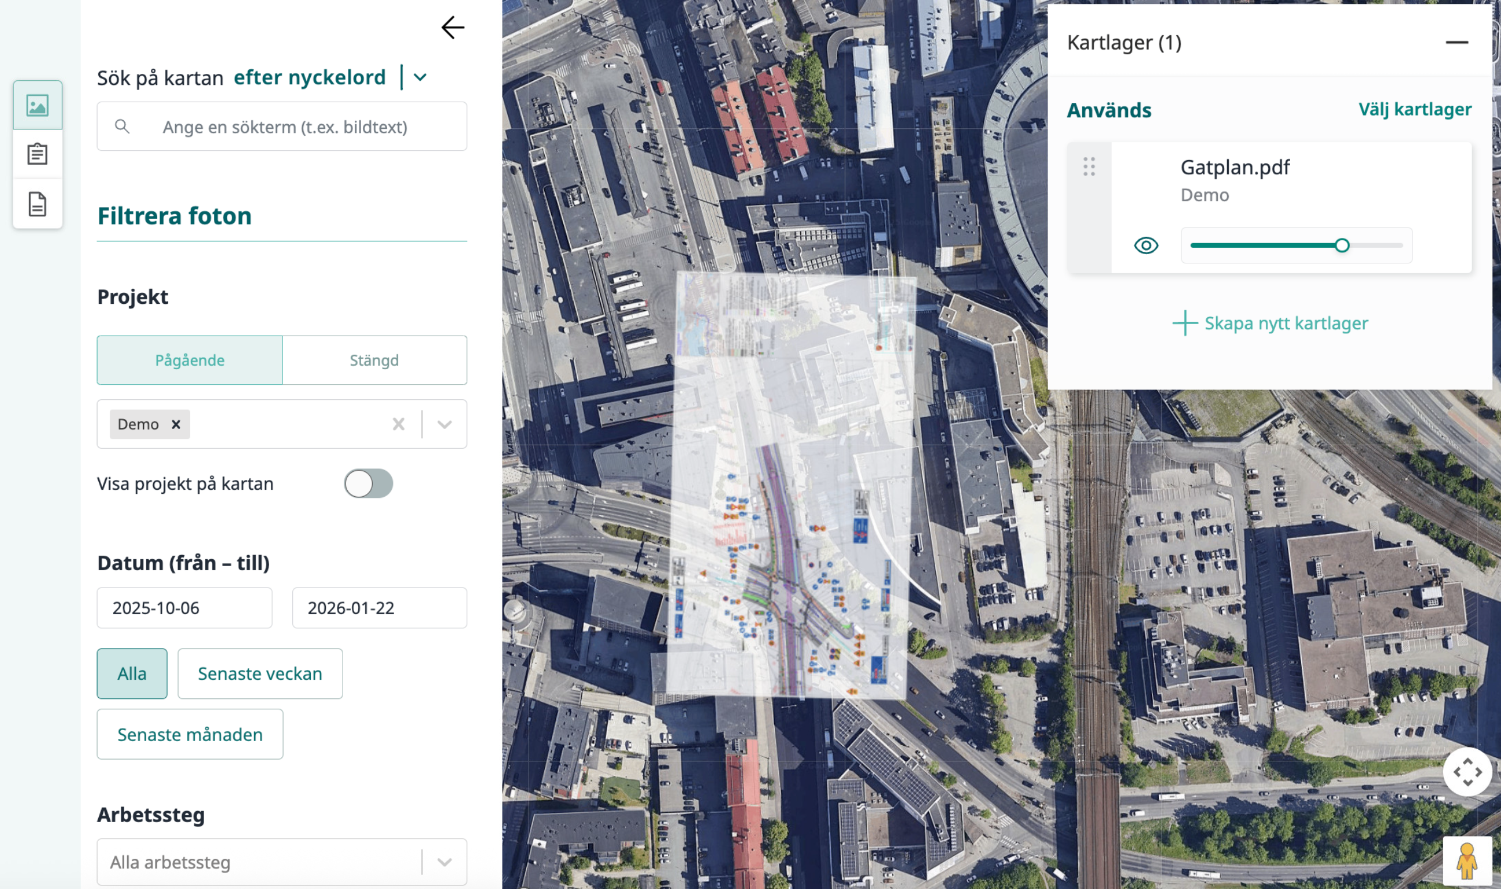Click the keyword search input field
This screenshot has height=889, width=1501.
pyautogui.click(x=285, y=127)
